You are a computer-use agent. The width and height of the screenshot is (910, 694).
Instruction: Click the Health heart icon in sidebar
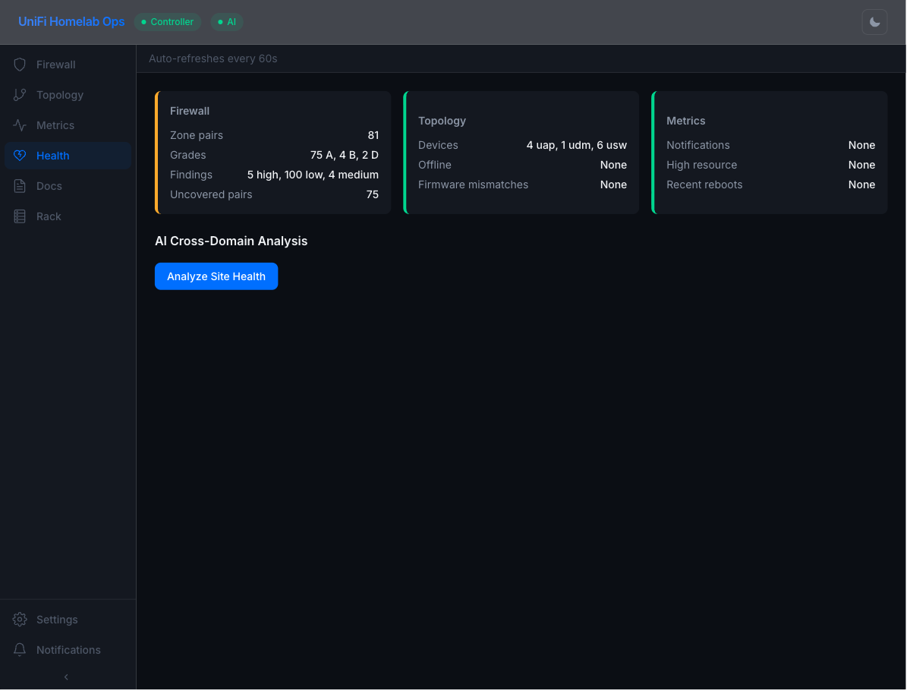coord(20,156)
